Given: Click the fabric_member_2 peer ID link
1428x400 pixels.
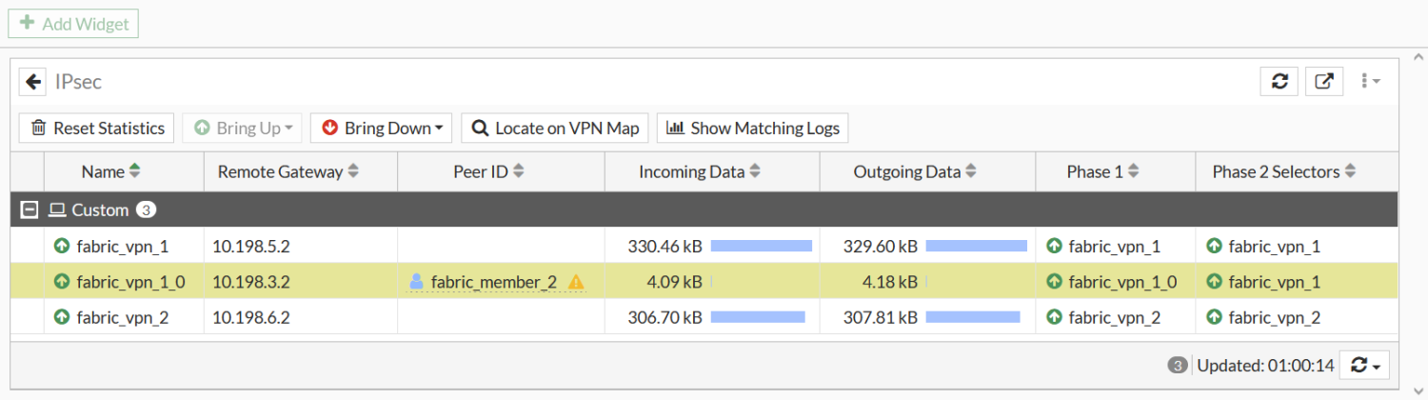Looking at the screenshot, I should pos(493,282).
